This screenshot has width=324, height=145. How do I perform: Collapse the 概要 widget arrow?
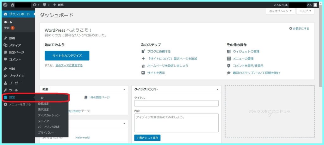(124, 90)
